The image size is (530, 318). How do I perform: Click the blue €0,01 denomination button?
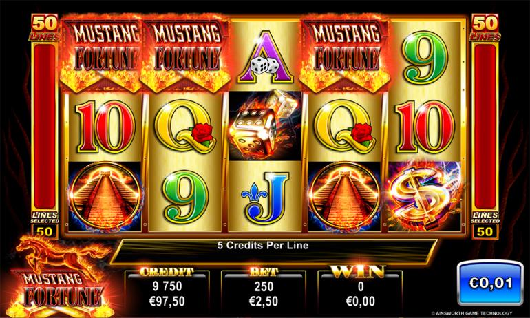(490, 283)
